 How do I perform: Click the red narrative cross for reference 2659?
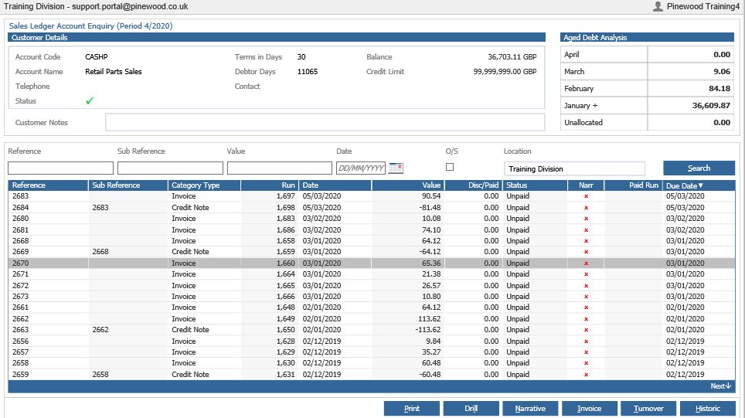click(x=586, y=374)
